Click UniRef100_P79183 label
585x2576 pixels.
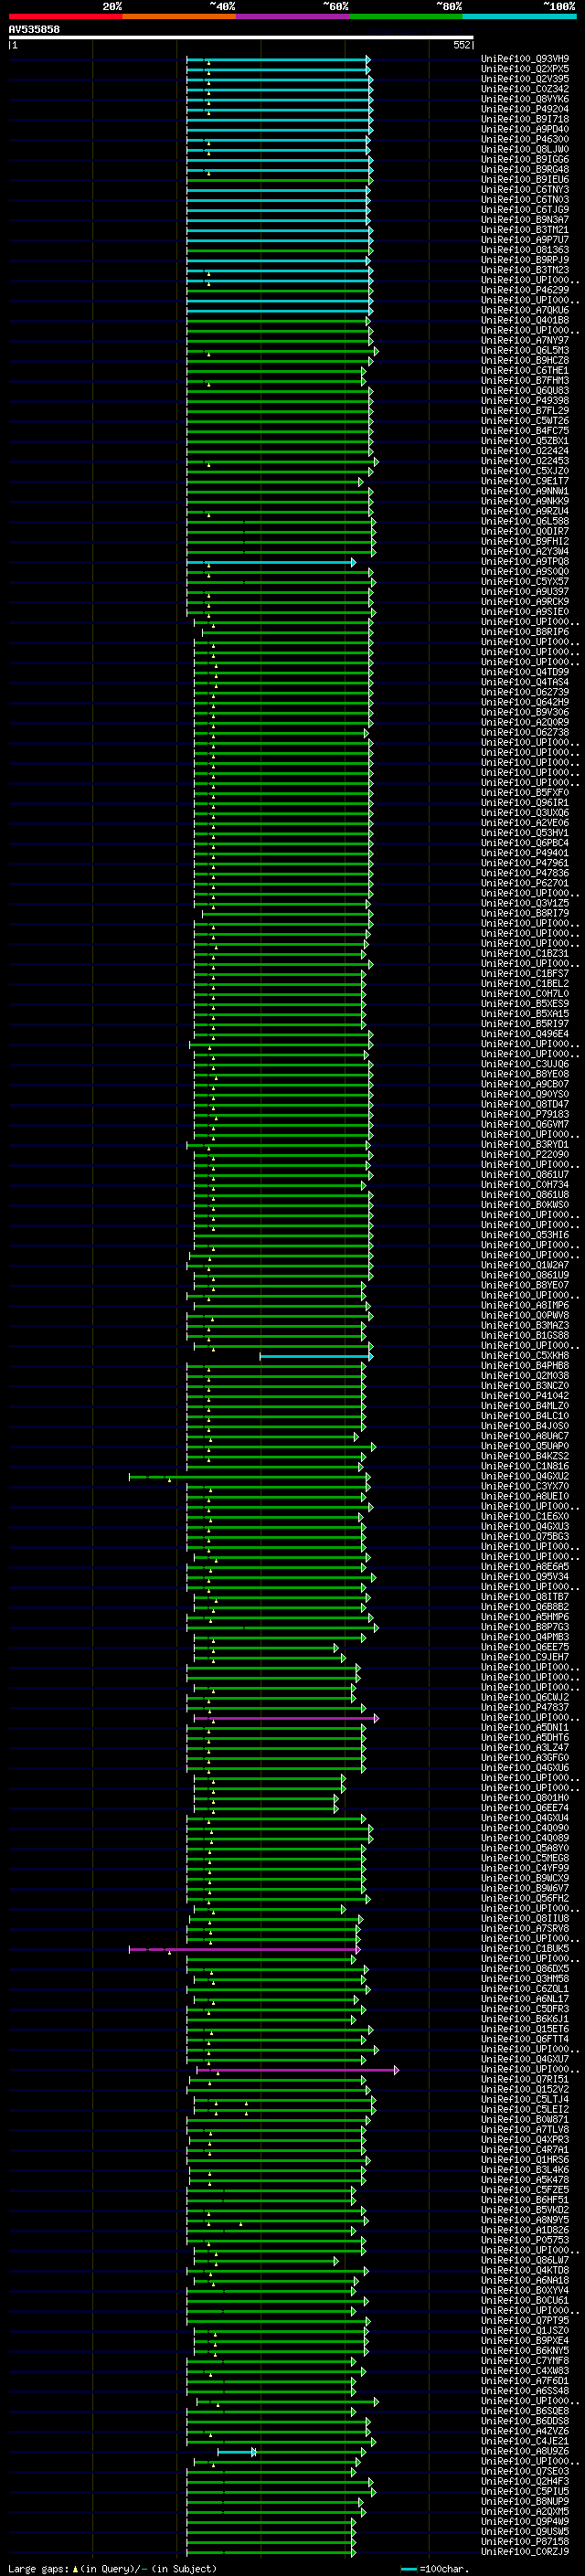525,1114
